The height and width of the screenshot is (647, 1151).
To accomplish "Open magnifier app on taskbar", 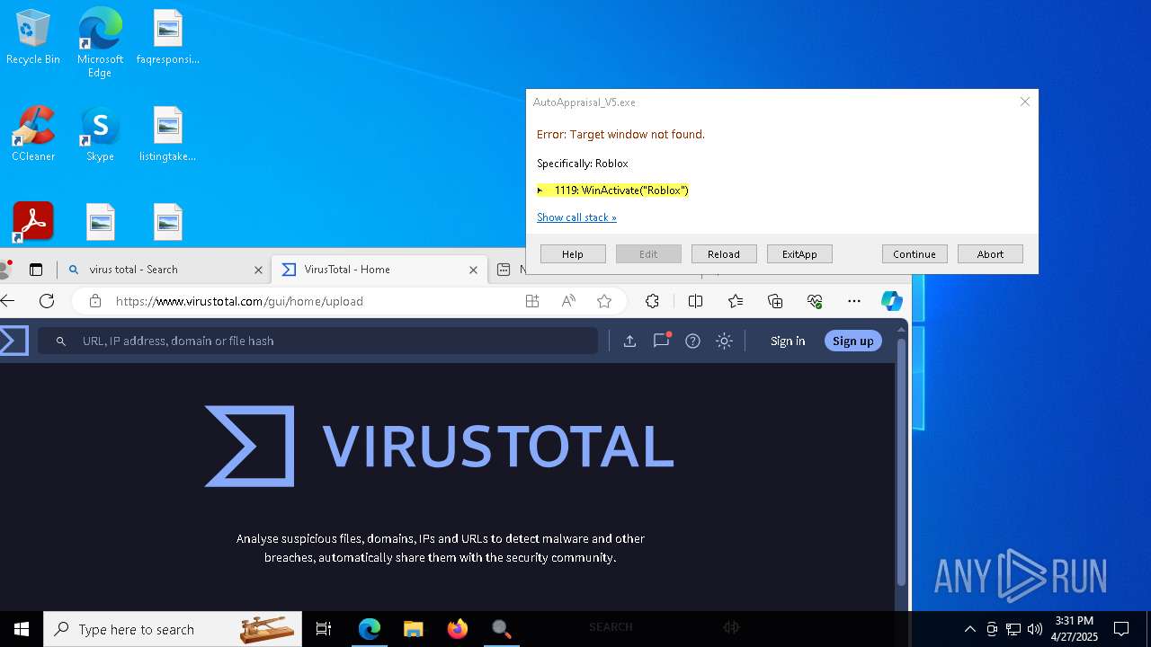I will tap(501, 629).
